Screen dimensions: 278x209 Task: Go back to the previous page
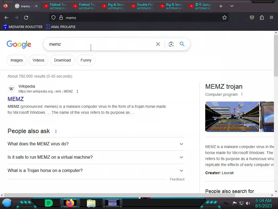tap(7, 18)
